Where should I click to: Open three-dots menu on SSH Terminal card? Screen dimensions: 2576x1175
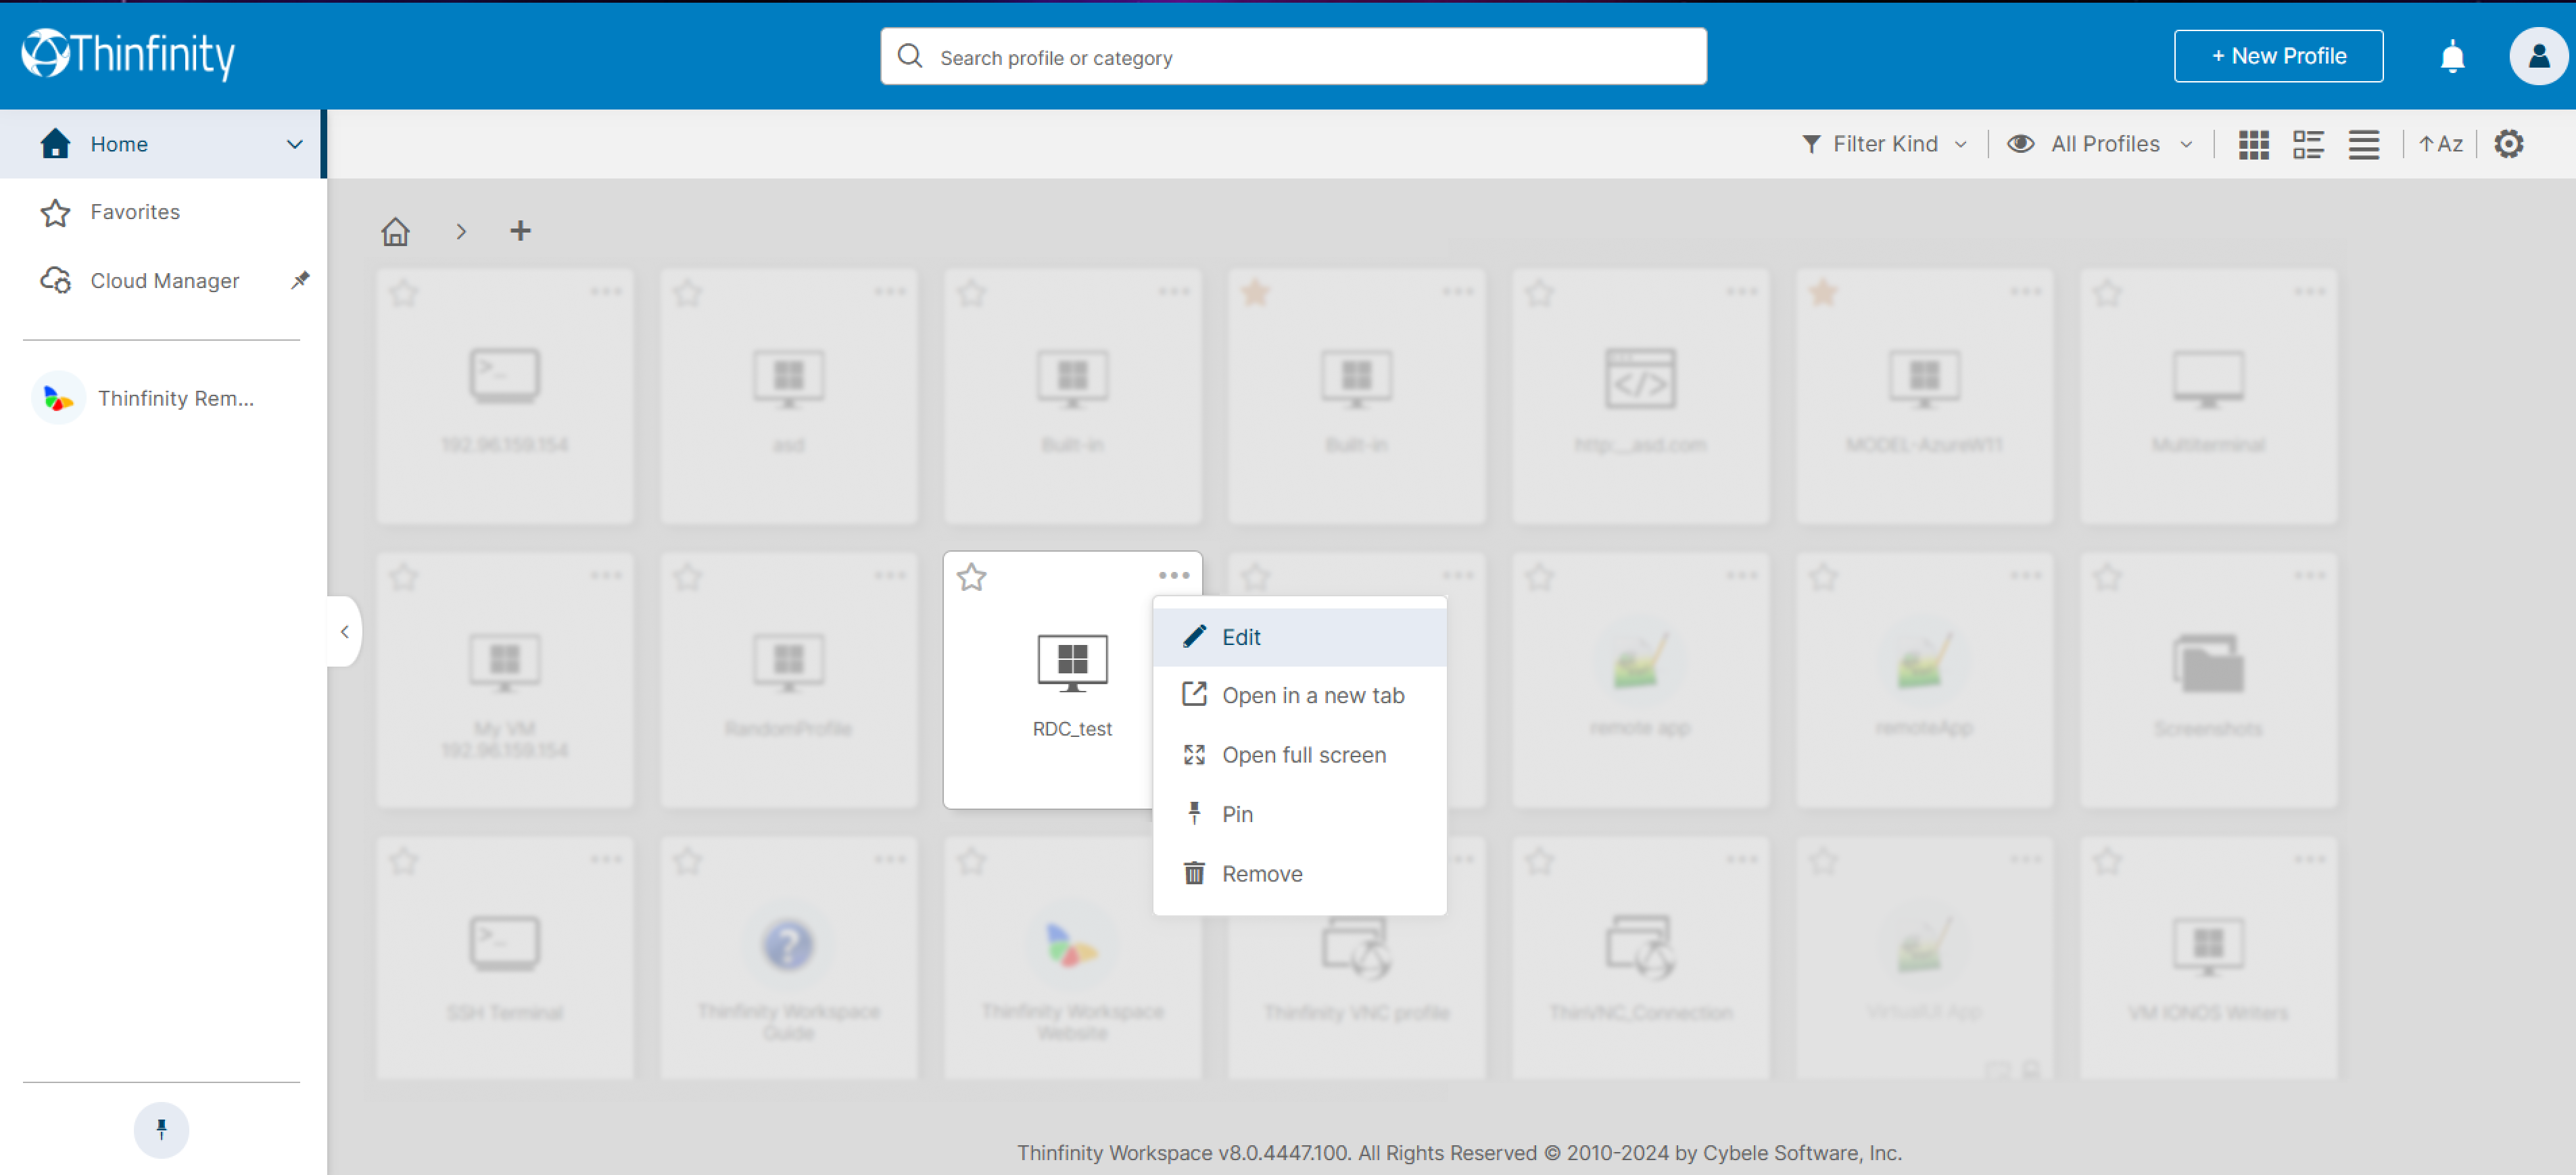point(606,860)
